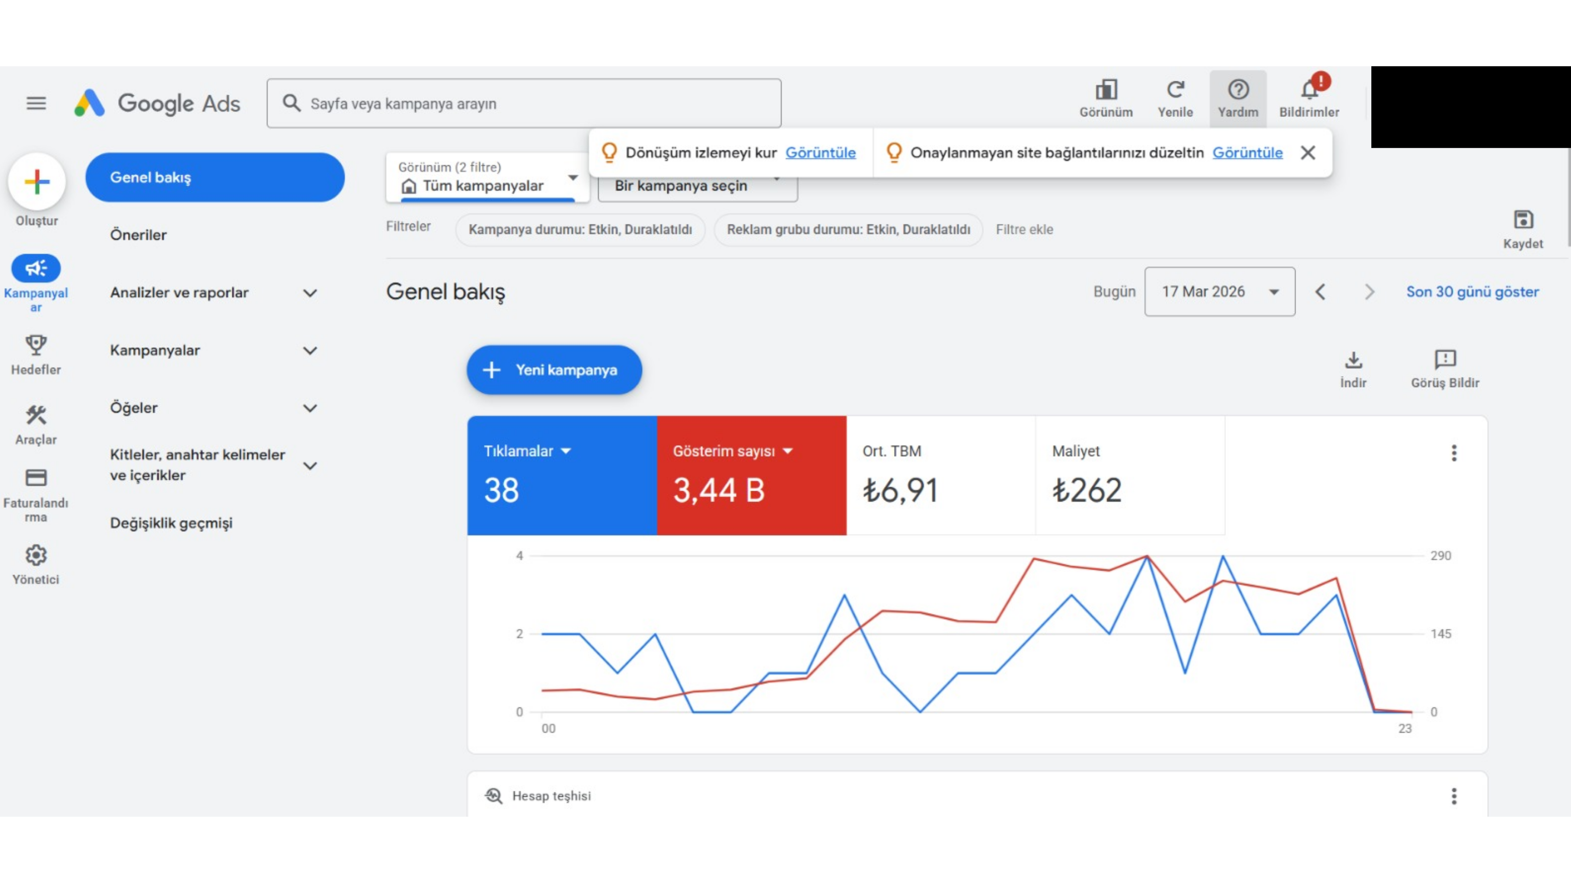This screenshot has width=1571, height=883.
Task: Click Yeni kampanya button
Action: [554, 370]
